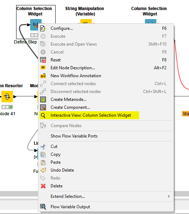189x214 pixels.
Task: Click the Node 41 traffic light status
Action: coord(7,107)
